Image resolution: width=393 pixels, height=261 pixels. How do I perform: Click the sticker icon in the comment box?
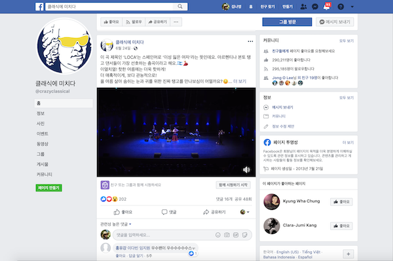(245, 235)
